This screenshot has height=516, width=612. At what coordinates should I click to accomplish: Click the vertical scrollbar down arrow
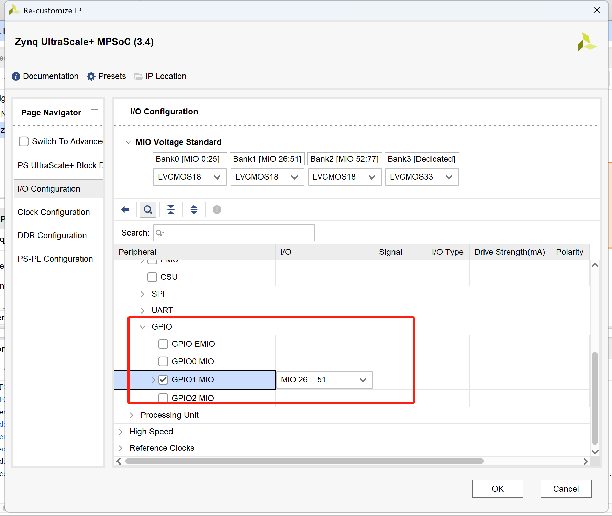pyautogui.click(x=595, y=452)
